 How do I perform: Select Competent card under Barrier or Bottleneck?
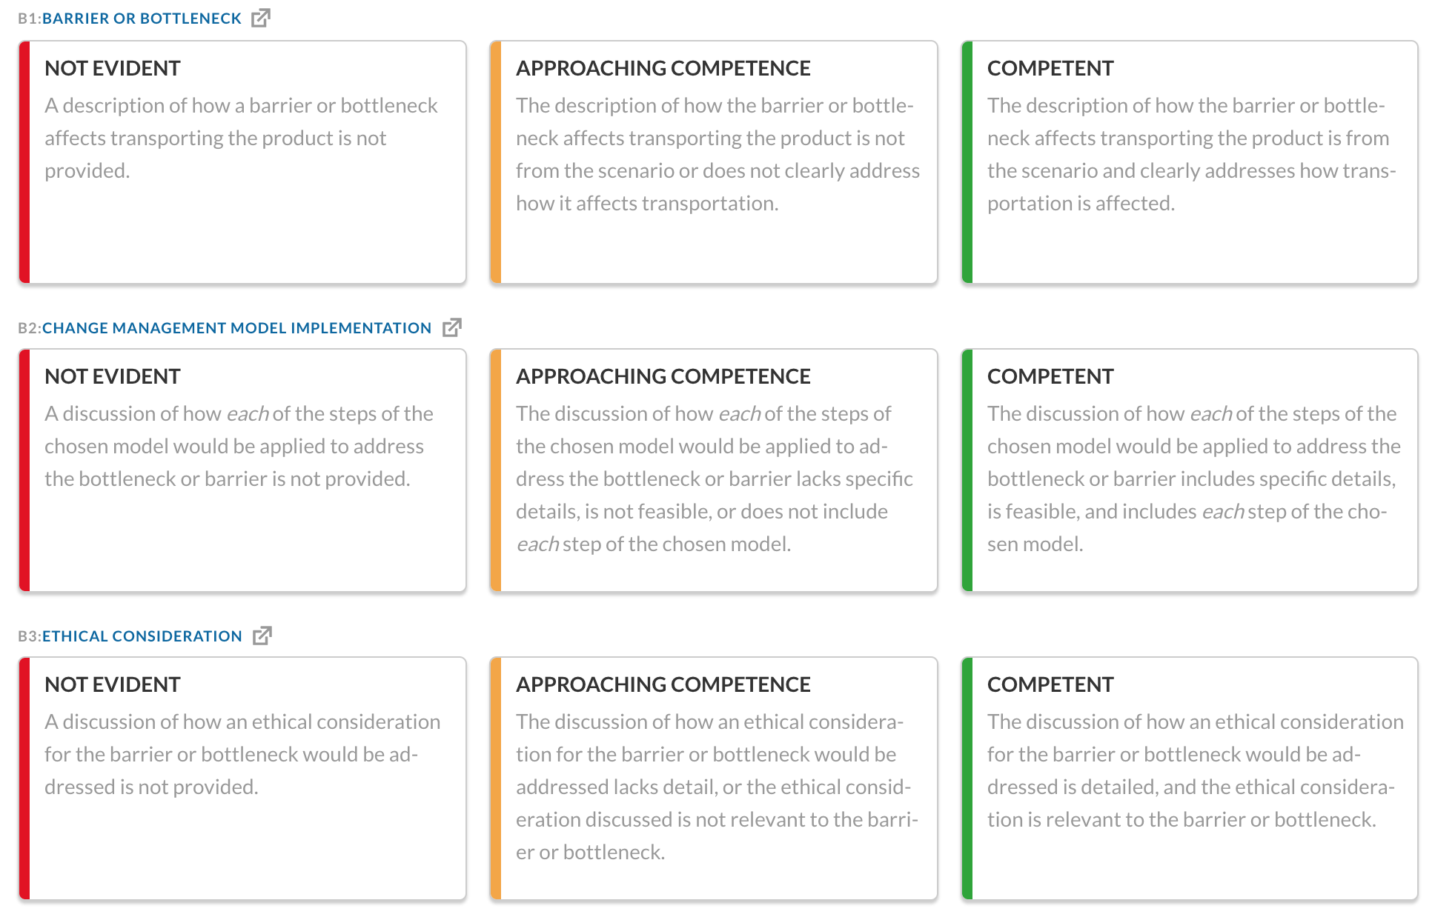[1190, 162]
